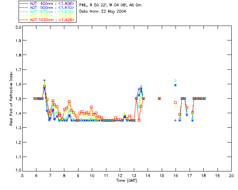Click y-axis label 1.4
The width and height of the screenshot is (238, 190).
18,113
